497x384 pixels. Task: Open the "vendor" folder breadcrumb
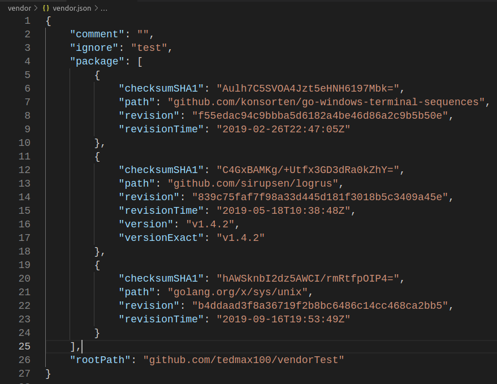pyautogui.click(x=20, y=8)
